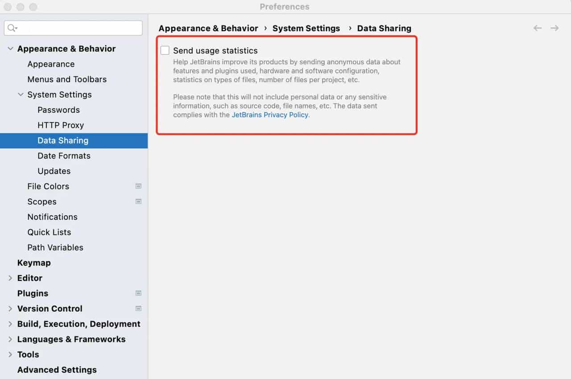Open the Updates settings page
The width and height of the screenshot is (571, 379).
pyautogui.click(x=54, y=171)
